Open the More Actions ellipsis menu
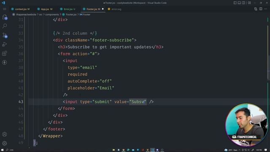 tap(266, 9)
